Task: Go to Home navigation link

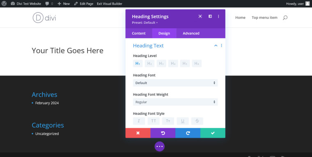Action: [240, 18]
